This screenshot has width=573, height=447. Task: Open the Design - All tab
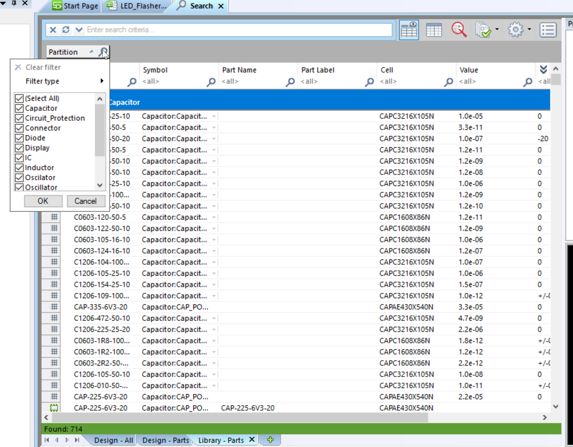coord(113,440)
